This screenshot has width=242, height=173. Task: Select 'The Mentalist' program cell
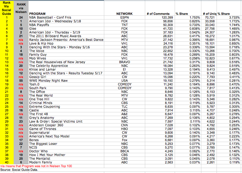coord(66,159)
